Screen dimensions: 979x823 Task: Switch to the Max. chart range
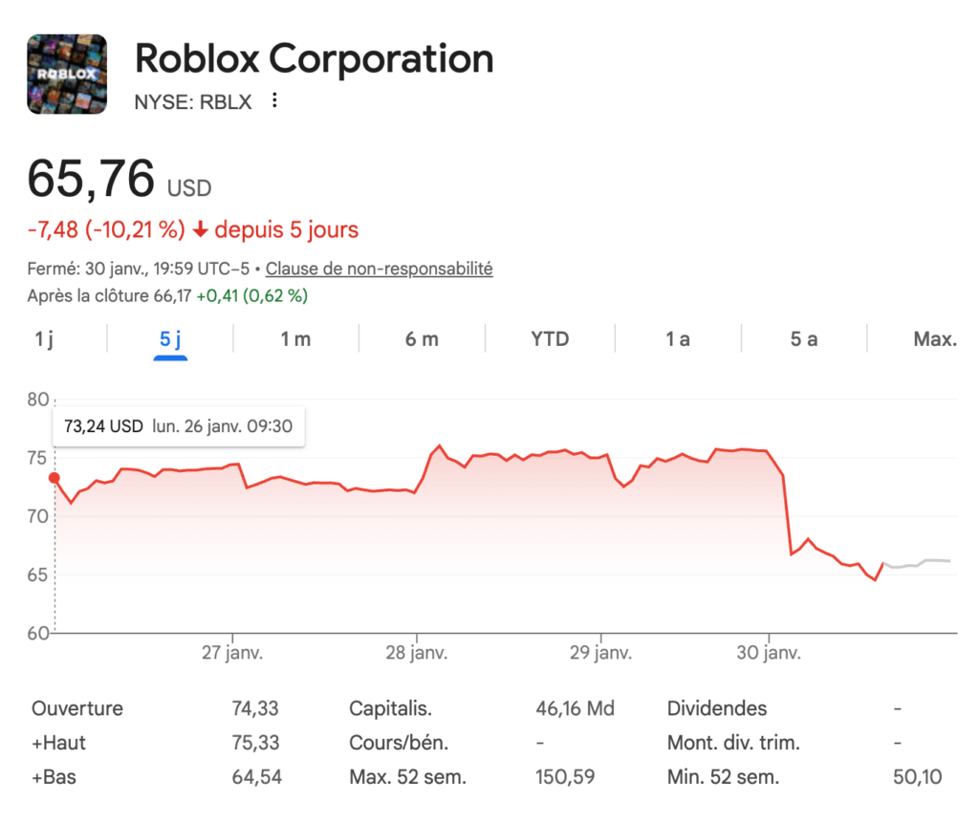[932, 338]
